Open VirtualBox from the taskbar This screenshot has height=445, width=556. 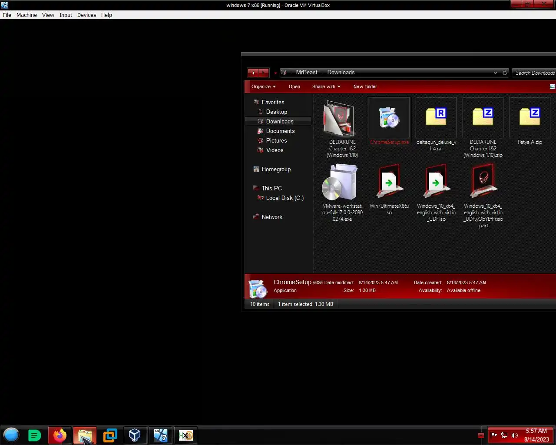tap(135, 435)
